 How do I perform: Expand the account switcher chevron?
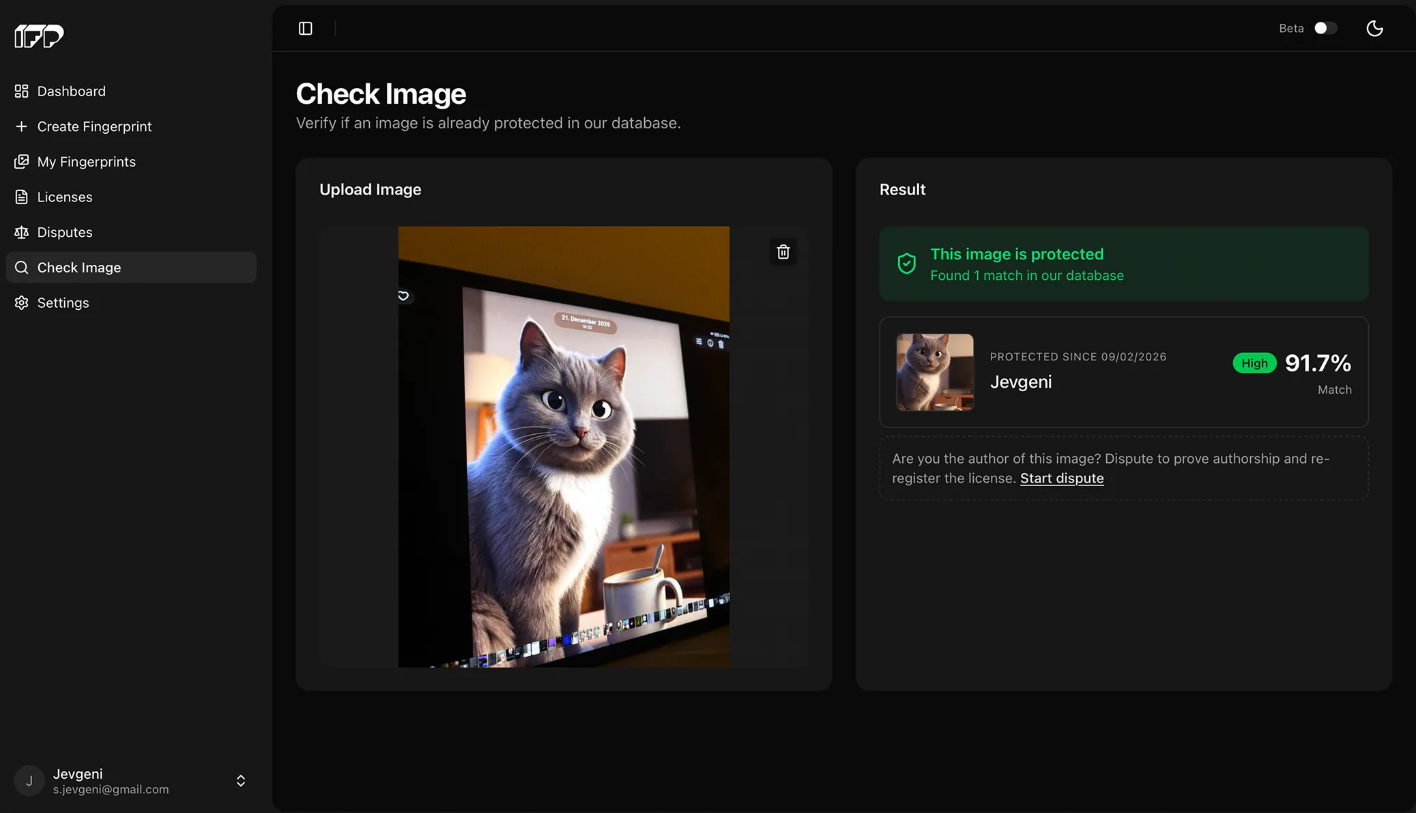[241, 781]
